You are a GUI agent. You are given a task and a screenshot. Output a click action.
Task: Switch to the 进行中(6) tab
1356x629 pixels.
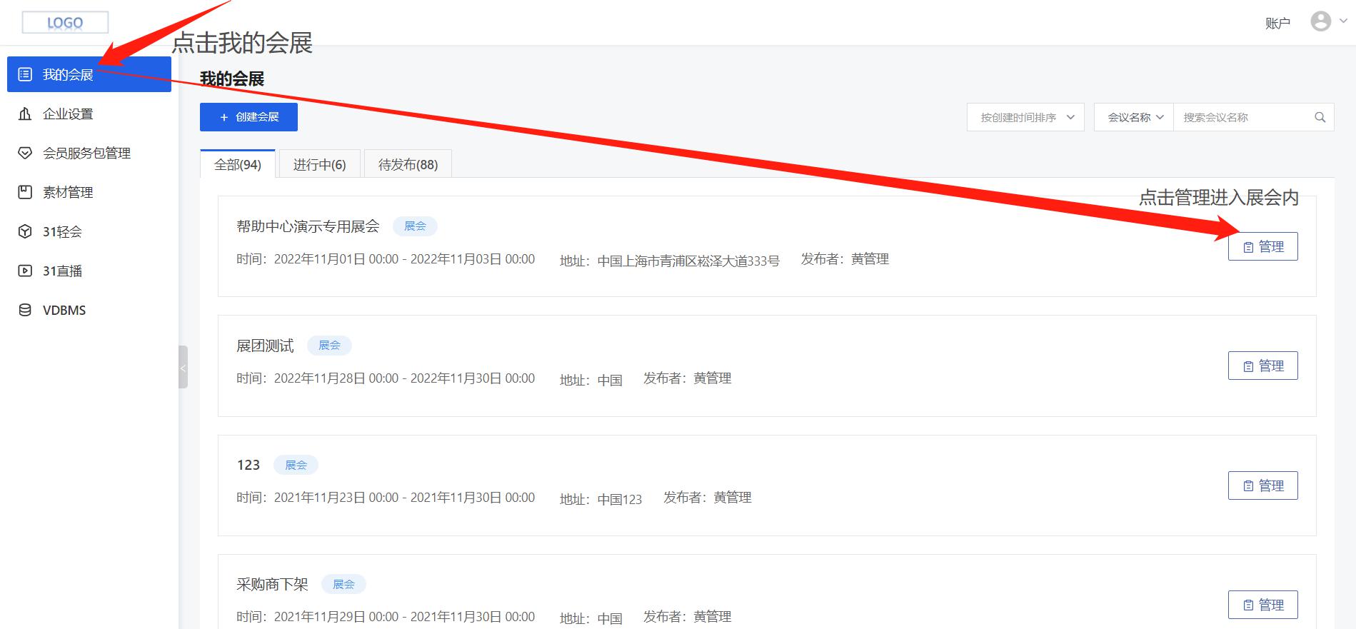tap(319, 164)
